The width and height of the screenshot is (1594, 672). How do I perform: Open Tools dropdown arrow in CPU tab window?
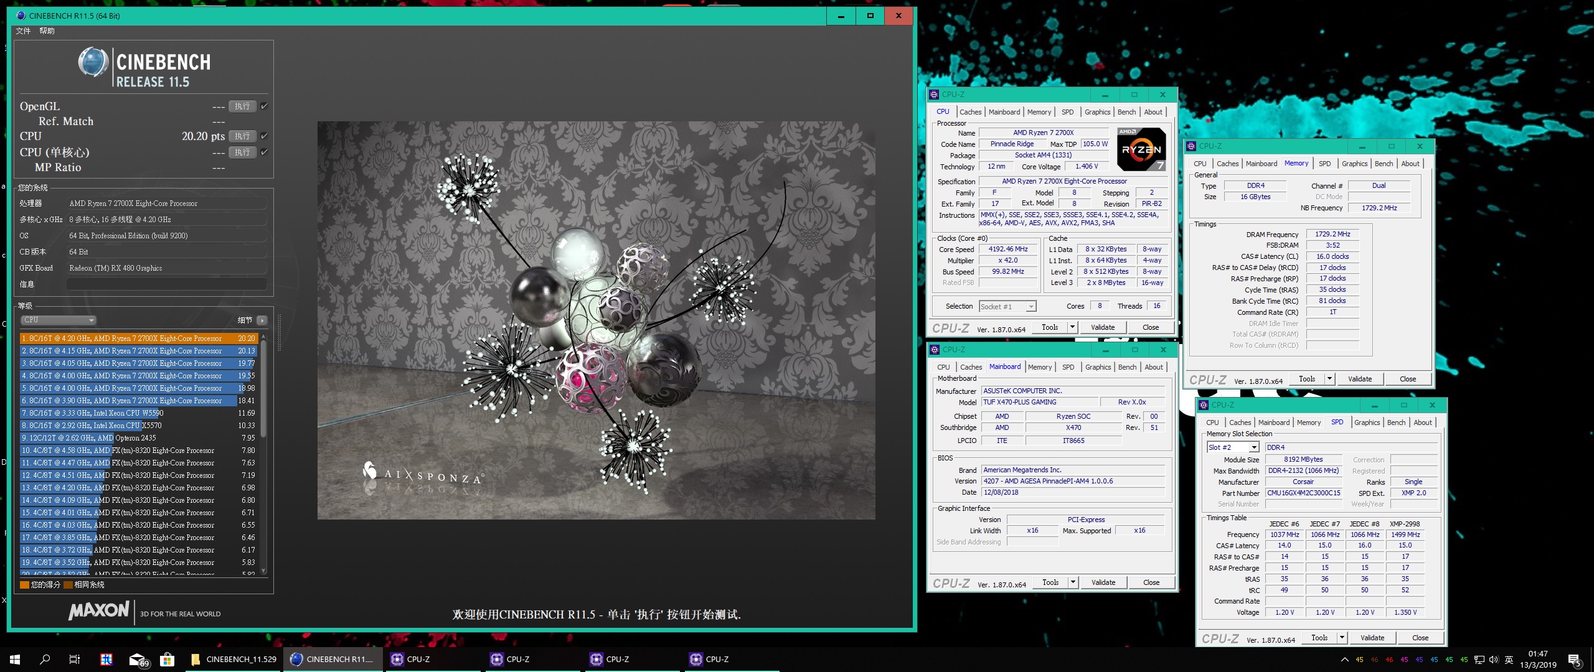pyautogui.click(x=1072, y=327)
